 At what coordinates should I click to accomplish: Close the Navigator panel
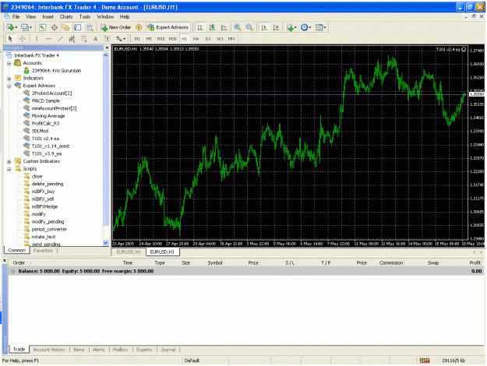click(107, 48)
